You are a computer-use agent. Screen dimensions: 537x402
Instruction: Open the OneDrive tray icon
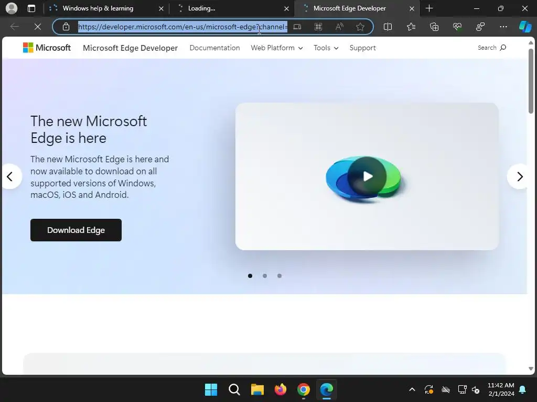(446, 389)
